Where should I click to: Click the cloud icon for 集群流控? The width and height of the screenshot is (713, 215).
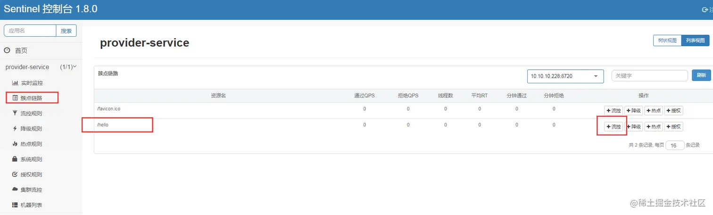[15, 190]
